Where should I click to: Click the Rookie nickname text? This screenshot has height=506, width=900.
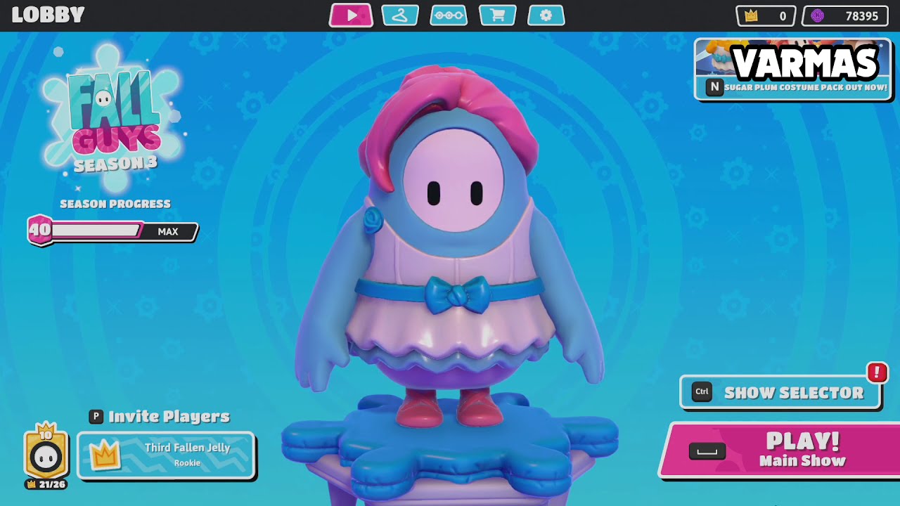point(187,463)
